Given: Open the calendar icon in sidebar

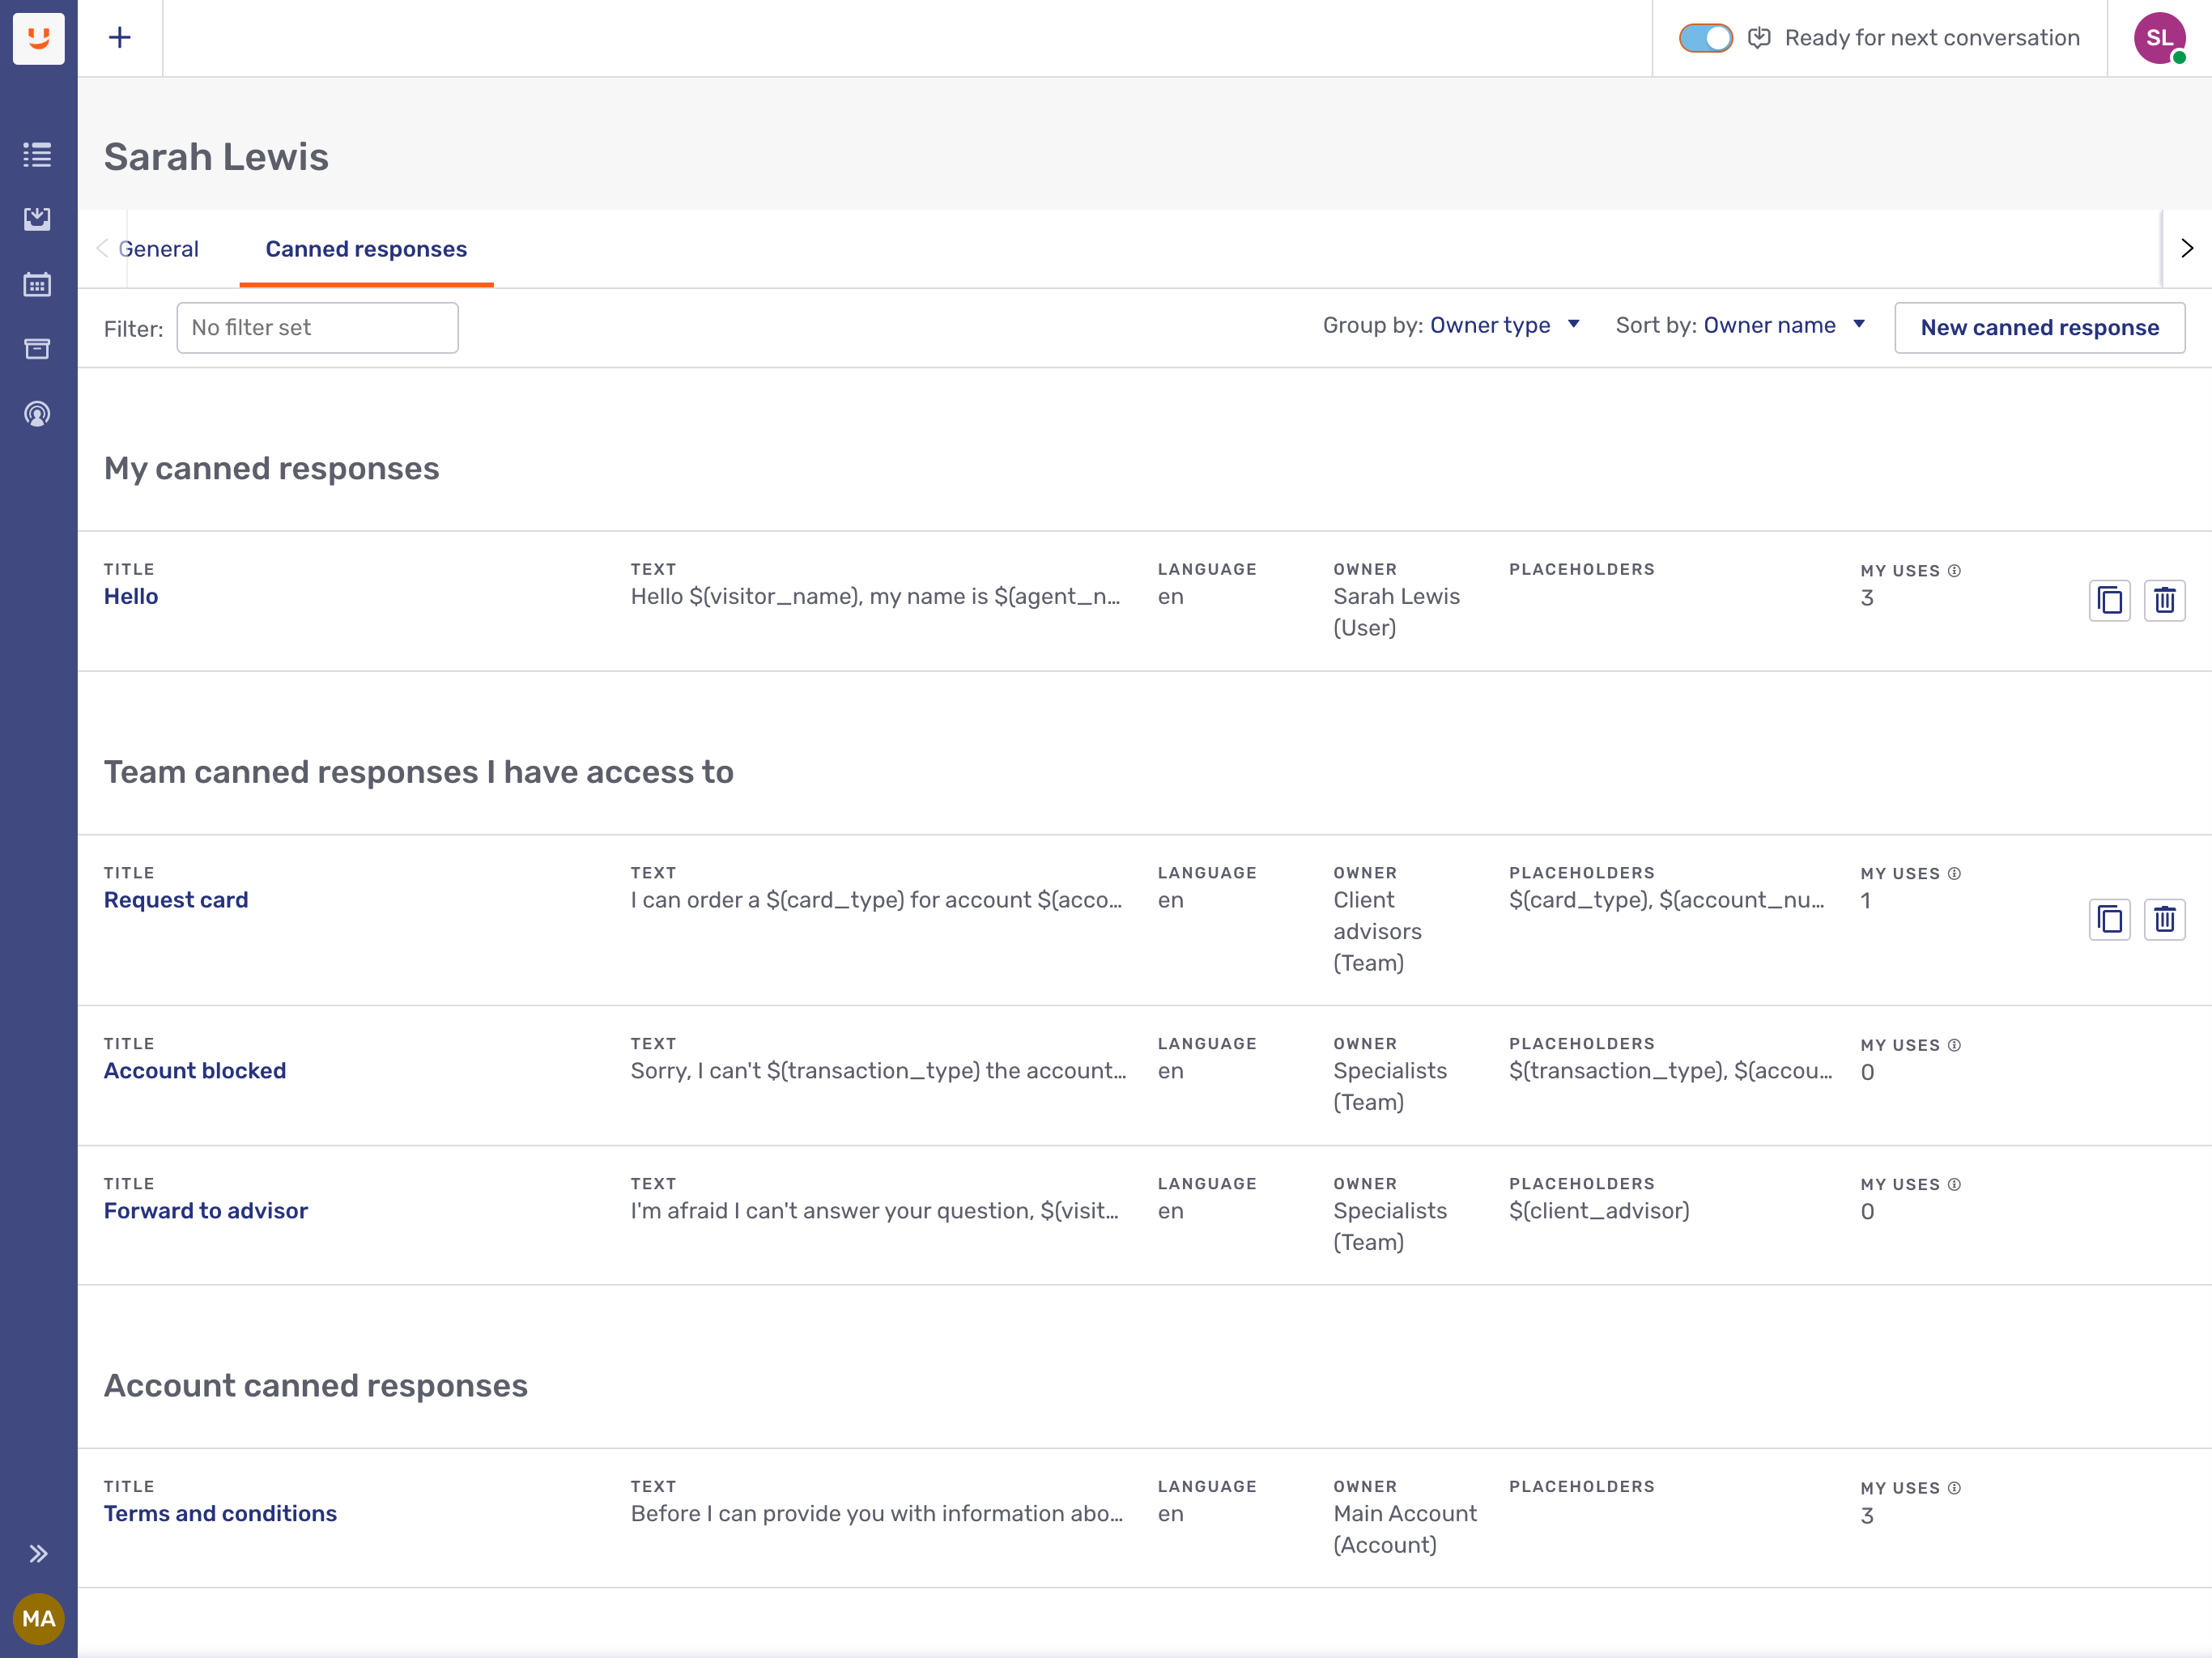Looking at the screenshot, I should 37,285.
